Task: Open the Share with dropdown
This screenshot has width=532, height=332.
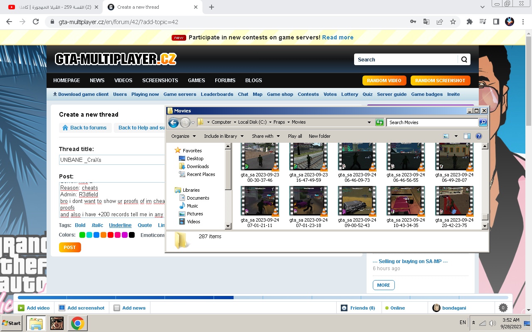Action: [x=266, y=136]
